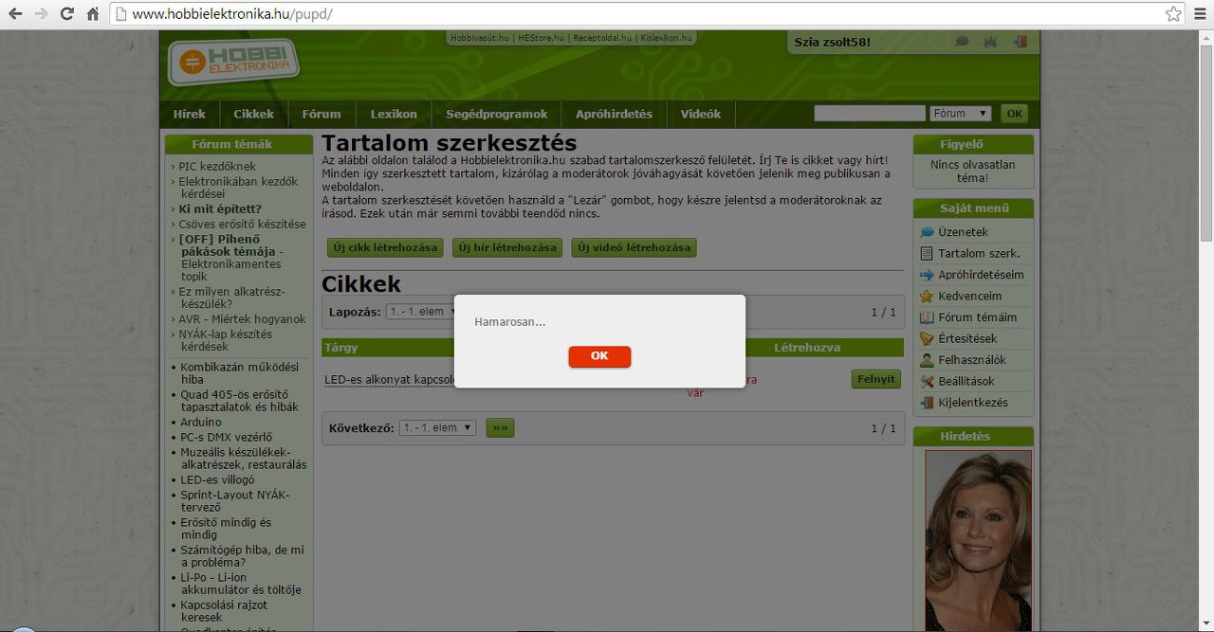Open the Receptoldal.hu top link
This screenshot has height=632, width=1214.
(x=602, y=39)
